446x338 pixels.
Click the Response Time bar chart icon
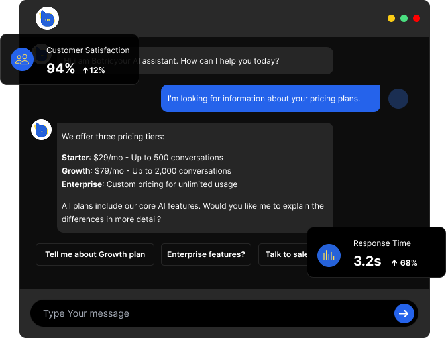(329, 255)
